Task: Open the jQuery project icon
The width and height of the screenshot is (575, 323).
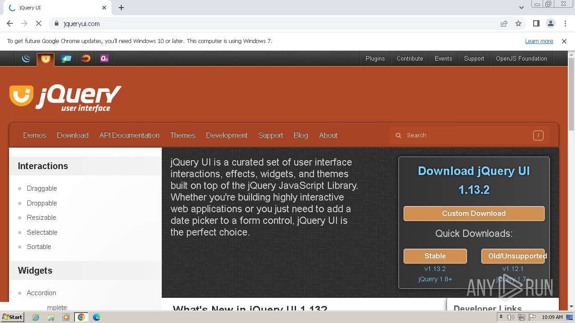Action: 26,58
